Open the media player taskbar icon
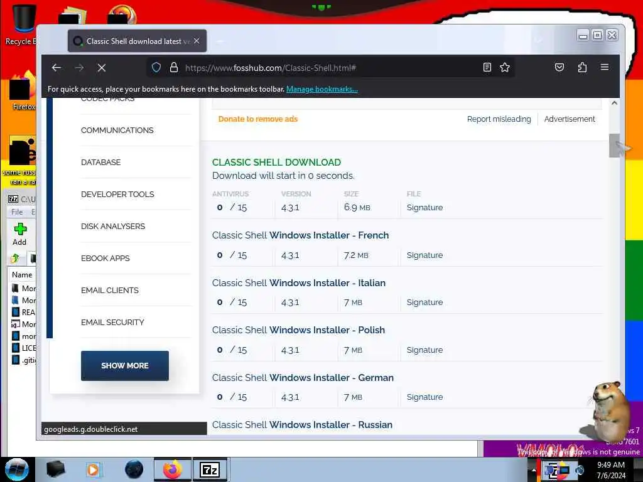Image resolution: width=643 pixels, height=482 pixels. (x=93, y=469)
